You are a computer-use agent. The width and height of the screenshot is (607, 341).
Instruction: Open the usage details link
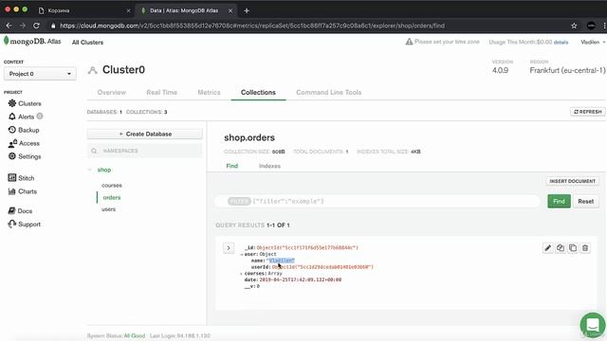[561, 42]
